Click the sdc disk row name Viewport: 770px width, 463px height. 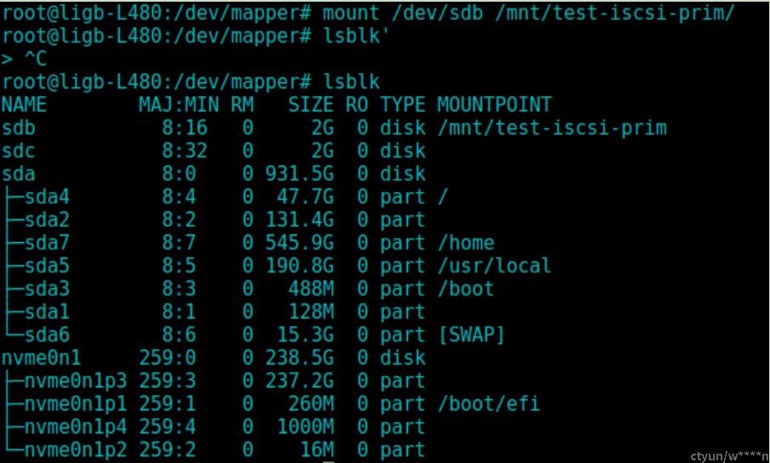19,151
